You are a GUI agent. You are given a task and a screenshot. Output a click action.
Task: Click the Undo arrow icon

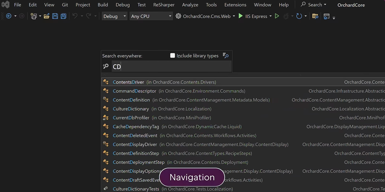(75, 16)
